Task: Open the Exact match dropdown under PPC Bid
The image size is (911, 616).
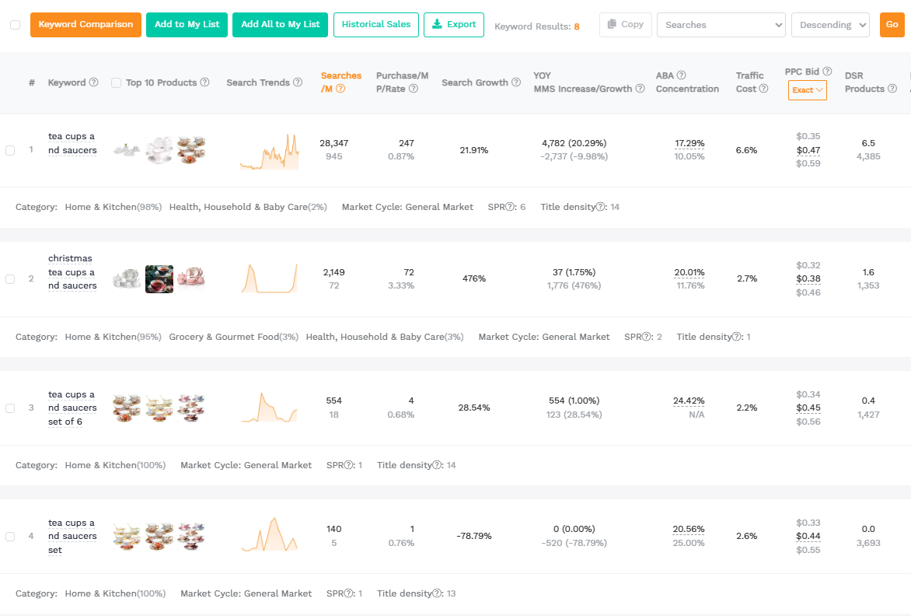Action: coord(807,89)
